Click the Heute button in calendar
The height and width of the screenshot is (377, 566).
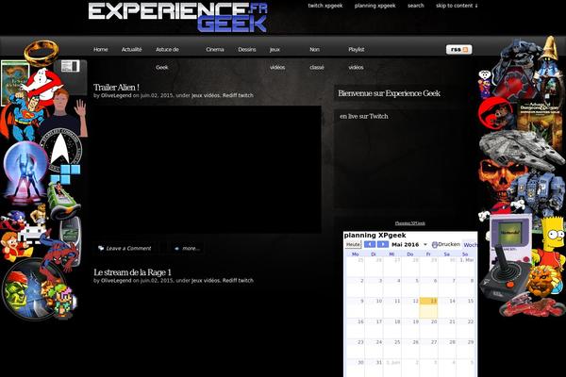coord(353,245)
